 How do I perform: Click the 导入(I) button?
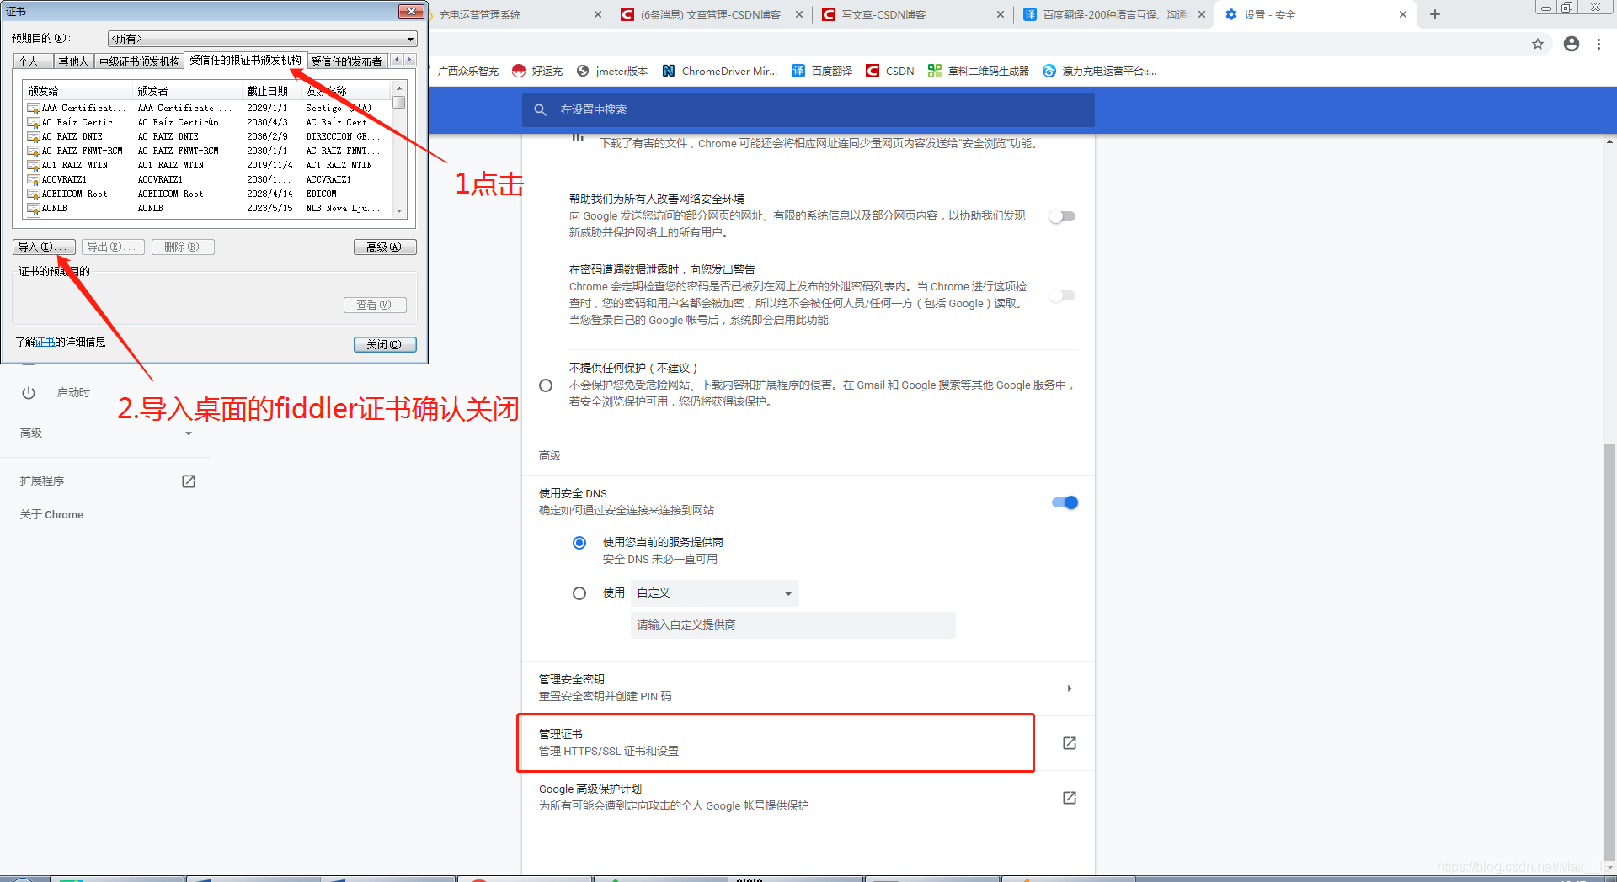44,247
